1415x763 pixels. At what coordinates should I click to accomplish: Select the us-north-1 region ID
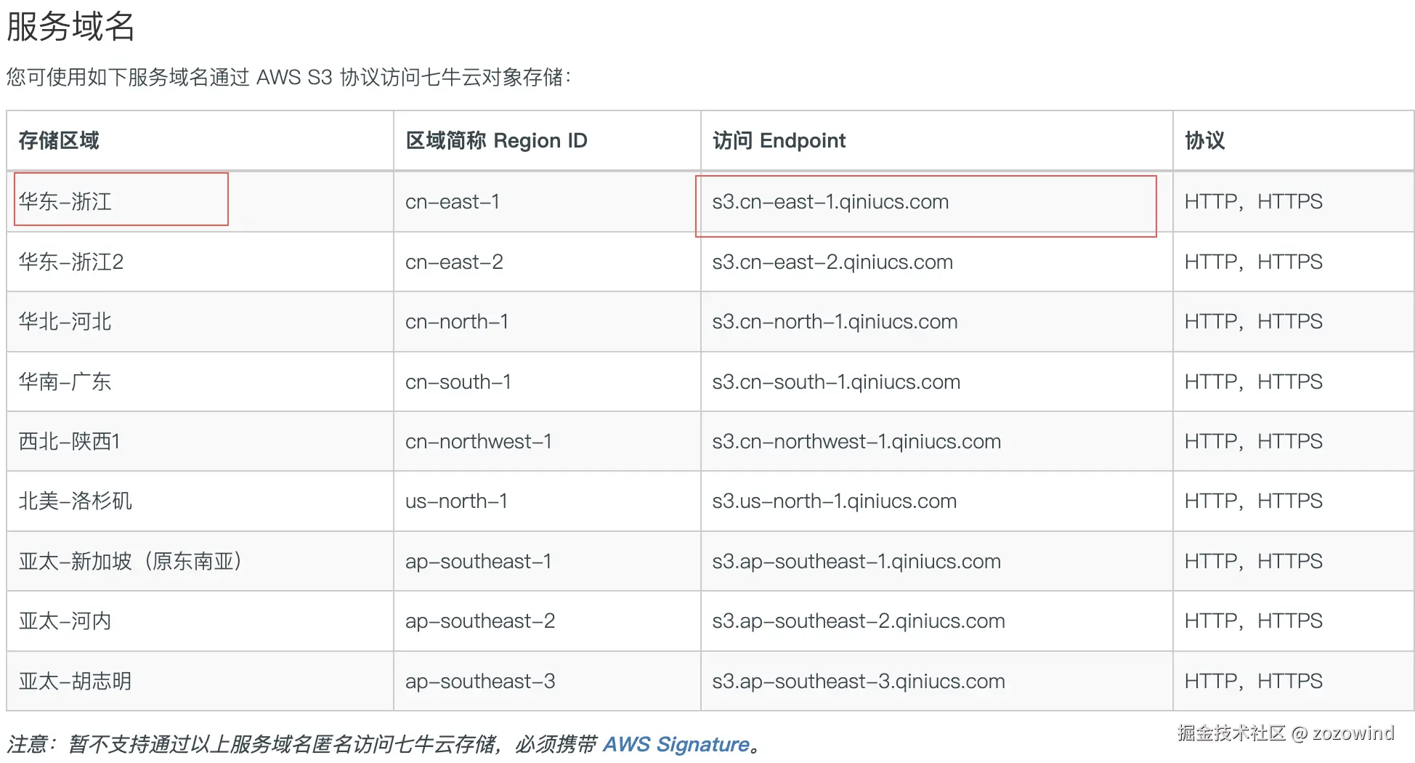coord(456,501)
